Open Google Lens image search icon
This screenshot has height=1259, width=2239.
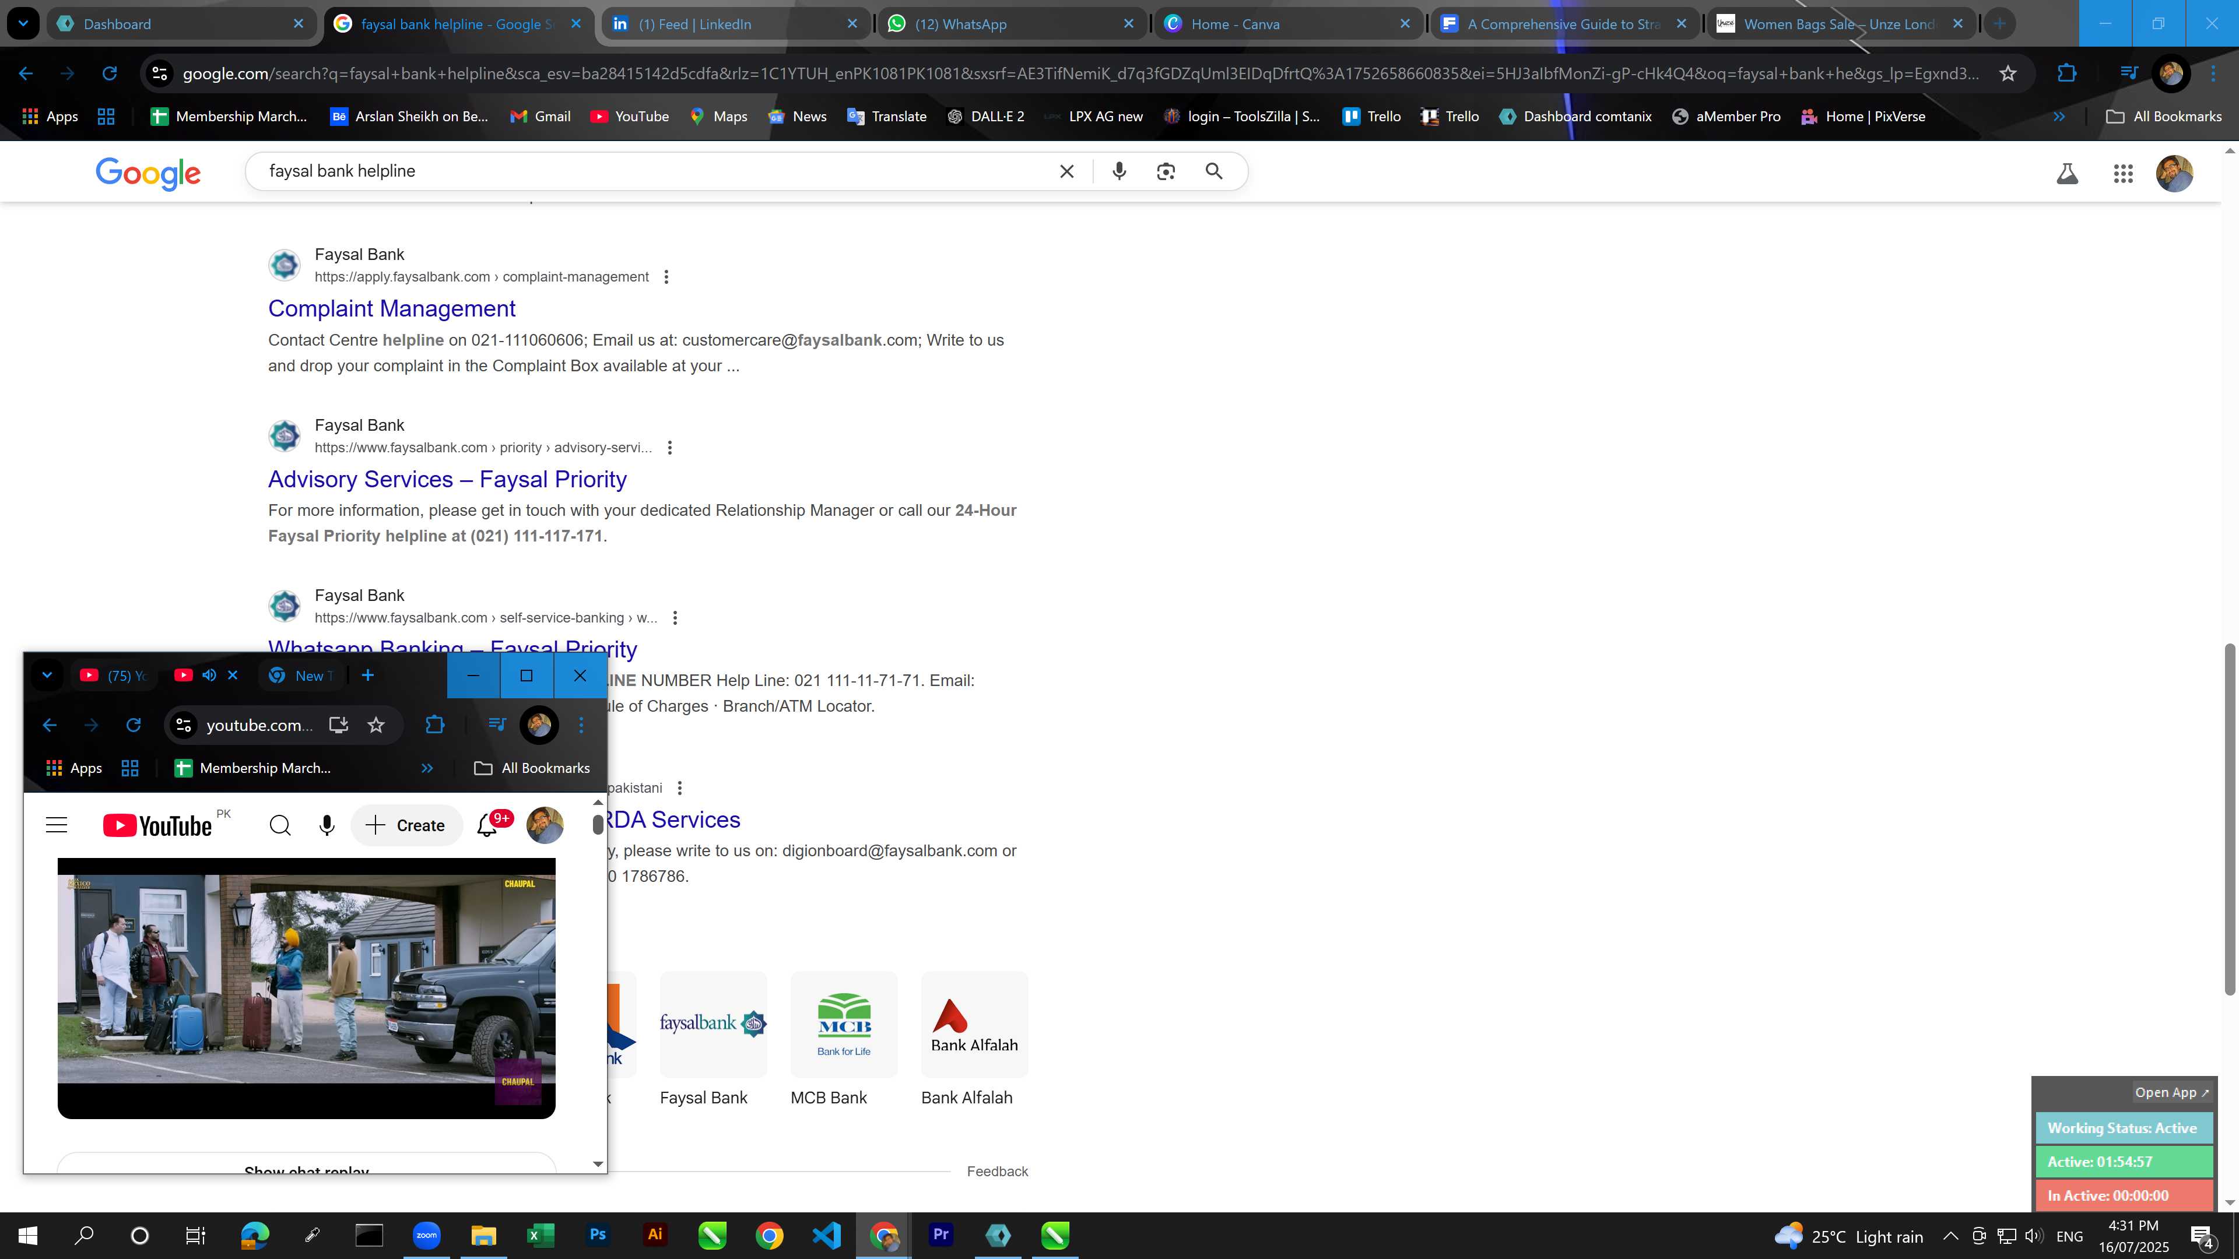(1166, 172)
